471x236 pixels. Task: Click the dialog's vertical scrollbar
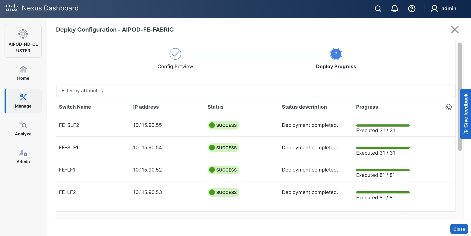click(x=459, y=96)
